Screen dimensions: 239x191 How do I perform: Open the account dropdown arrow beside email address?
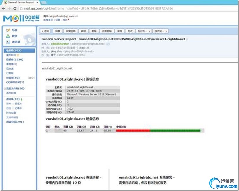77,16
